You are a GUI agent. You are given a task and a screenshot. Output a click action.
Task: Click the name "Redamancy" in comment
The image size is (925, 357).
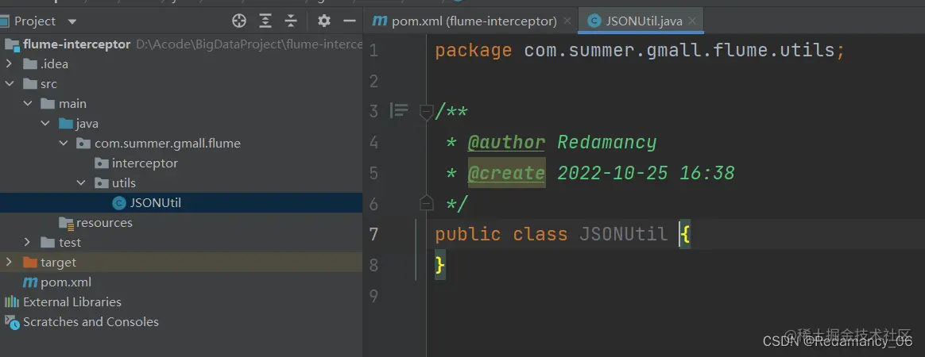point(607,142)
